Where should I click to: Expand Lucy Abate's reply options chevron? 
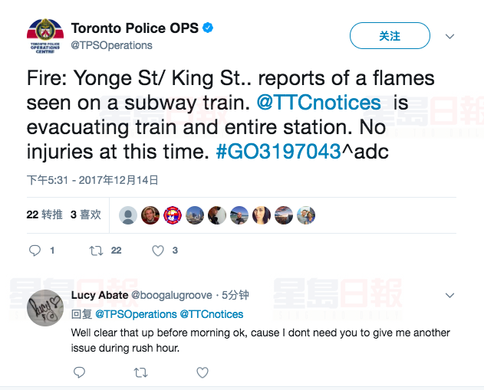[450, 294]
